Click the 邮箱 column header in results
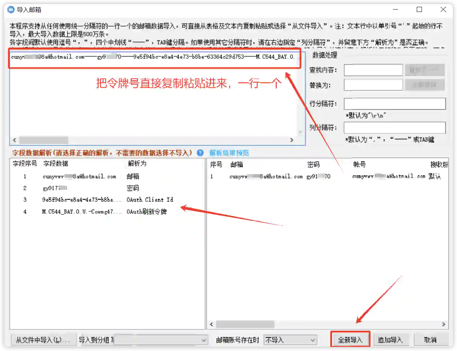This screenshot has width=457, height=351. pyautogui.click(x=237, y=165)
